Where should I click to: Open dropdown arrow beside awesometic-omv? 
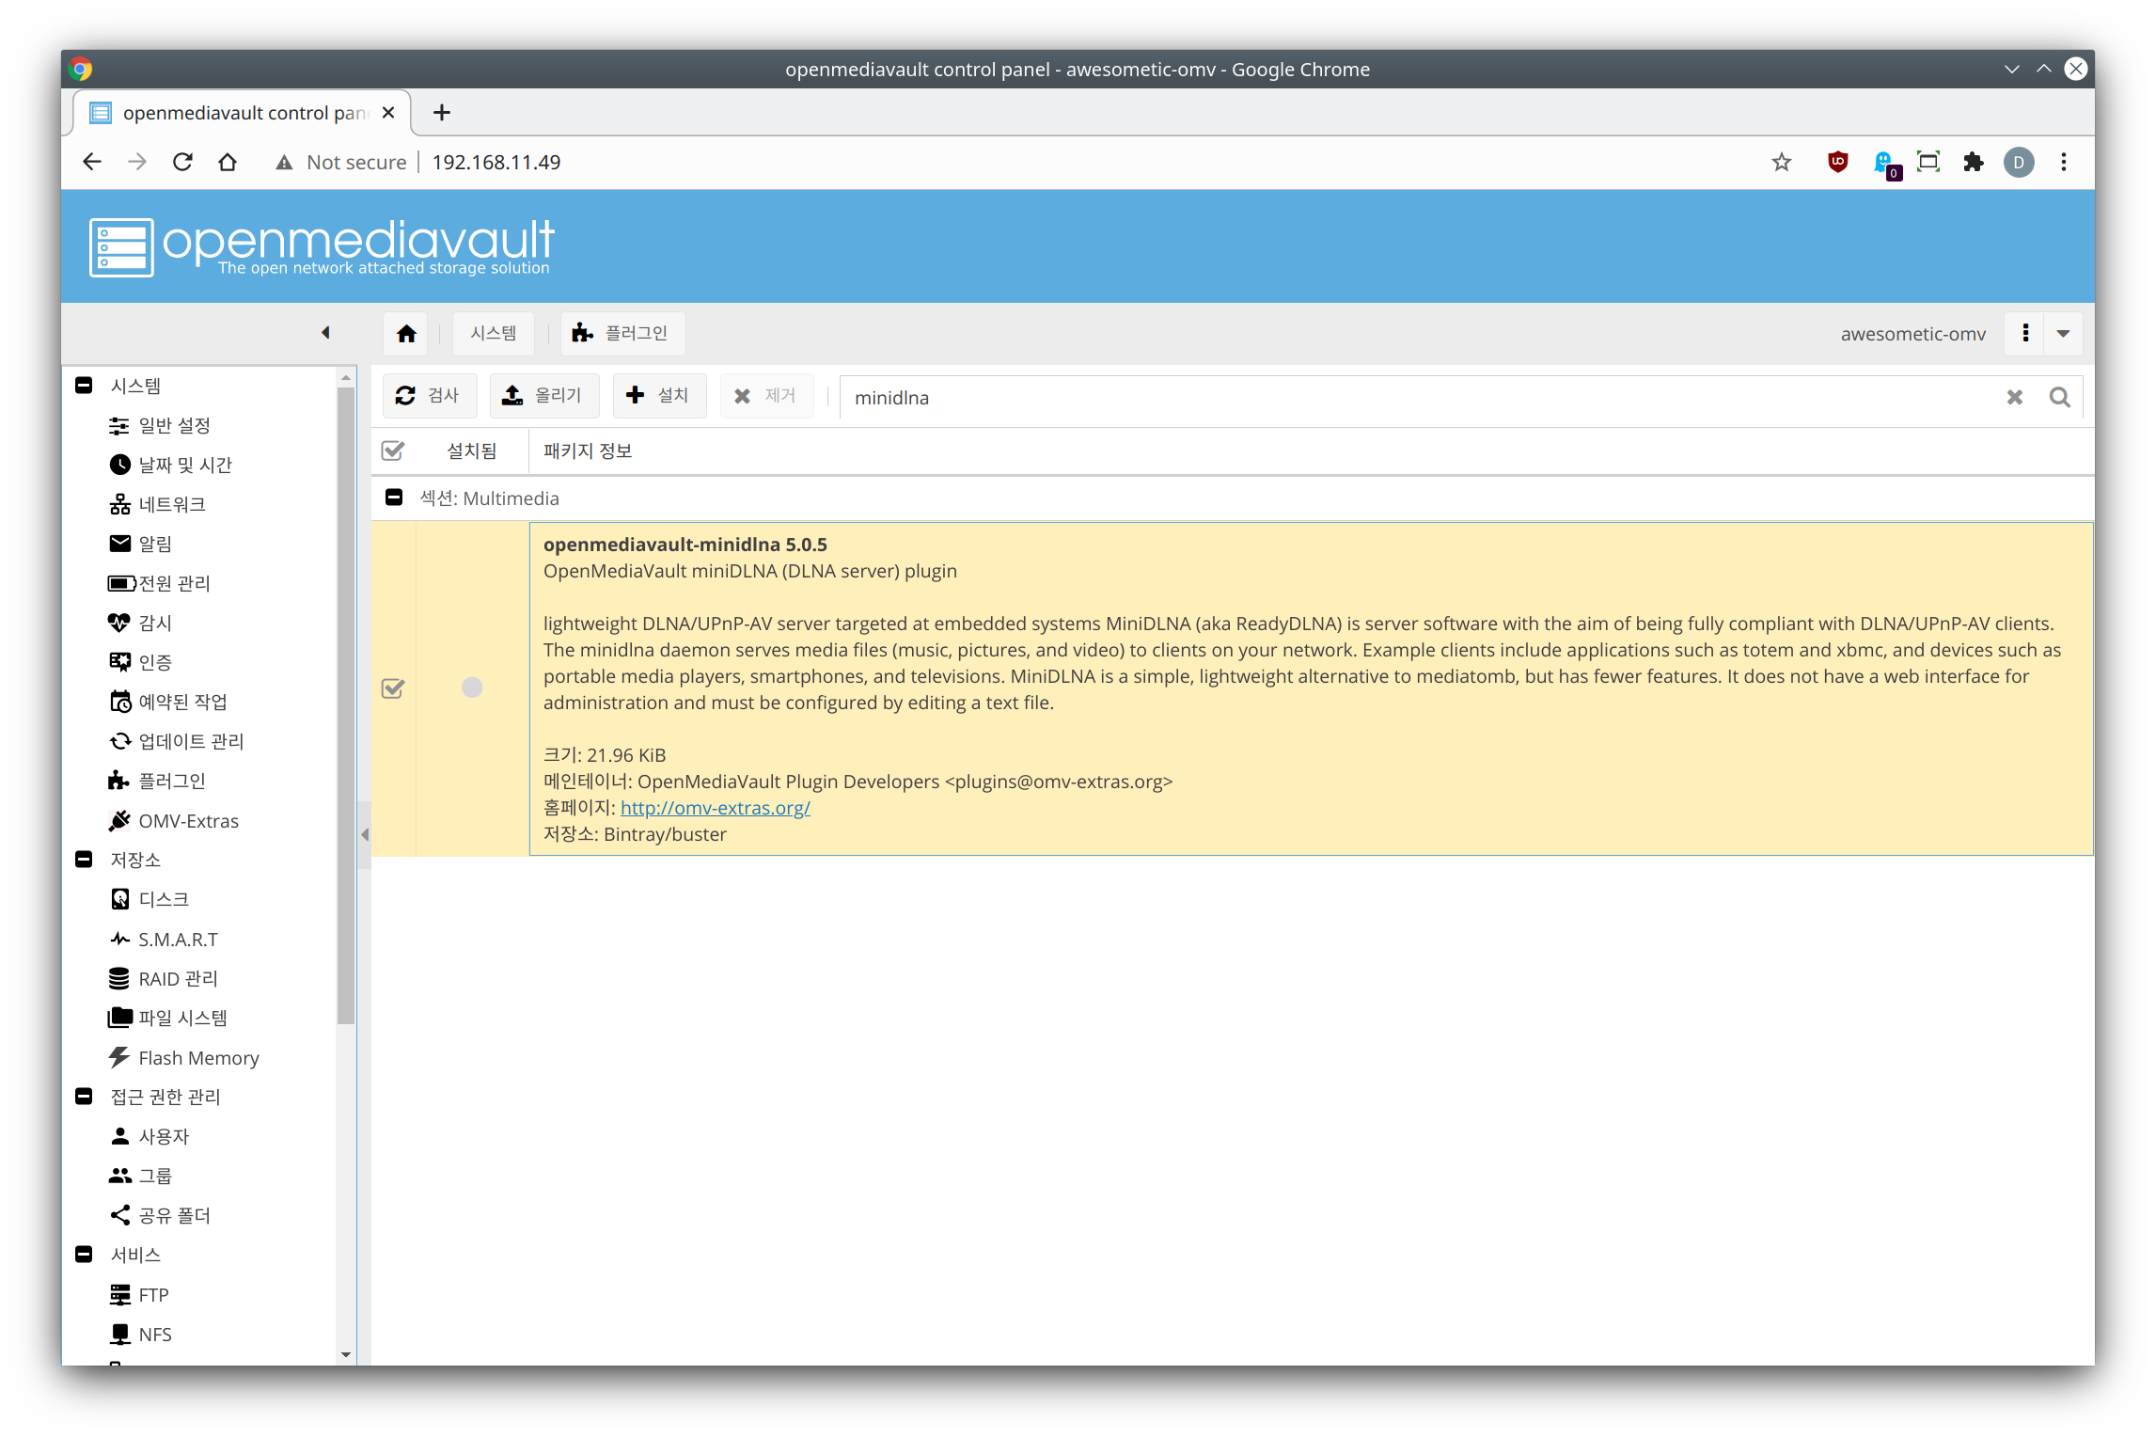[2063, 334]
